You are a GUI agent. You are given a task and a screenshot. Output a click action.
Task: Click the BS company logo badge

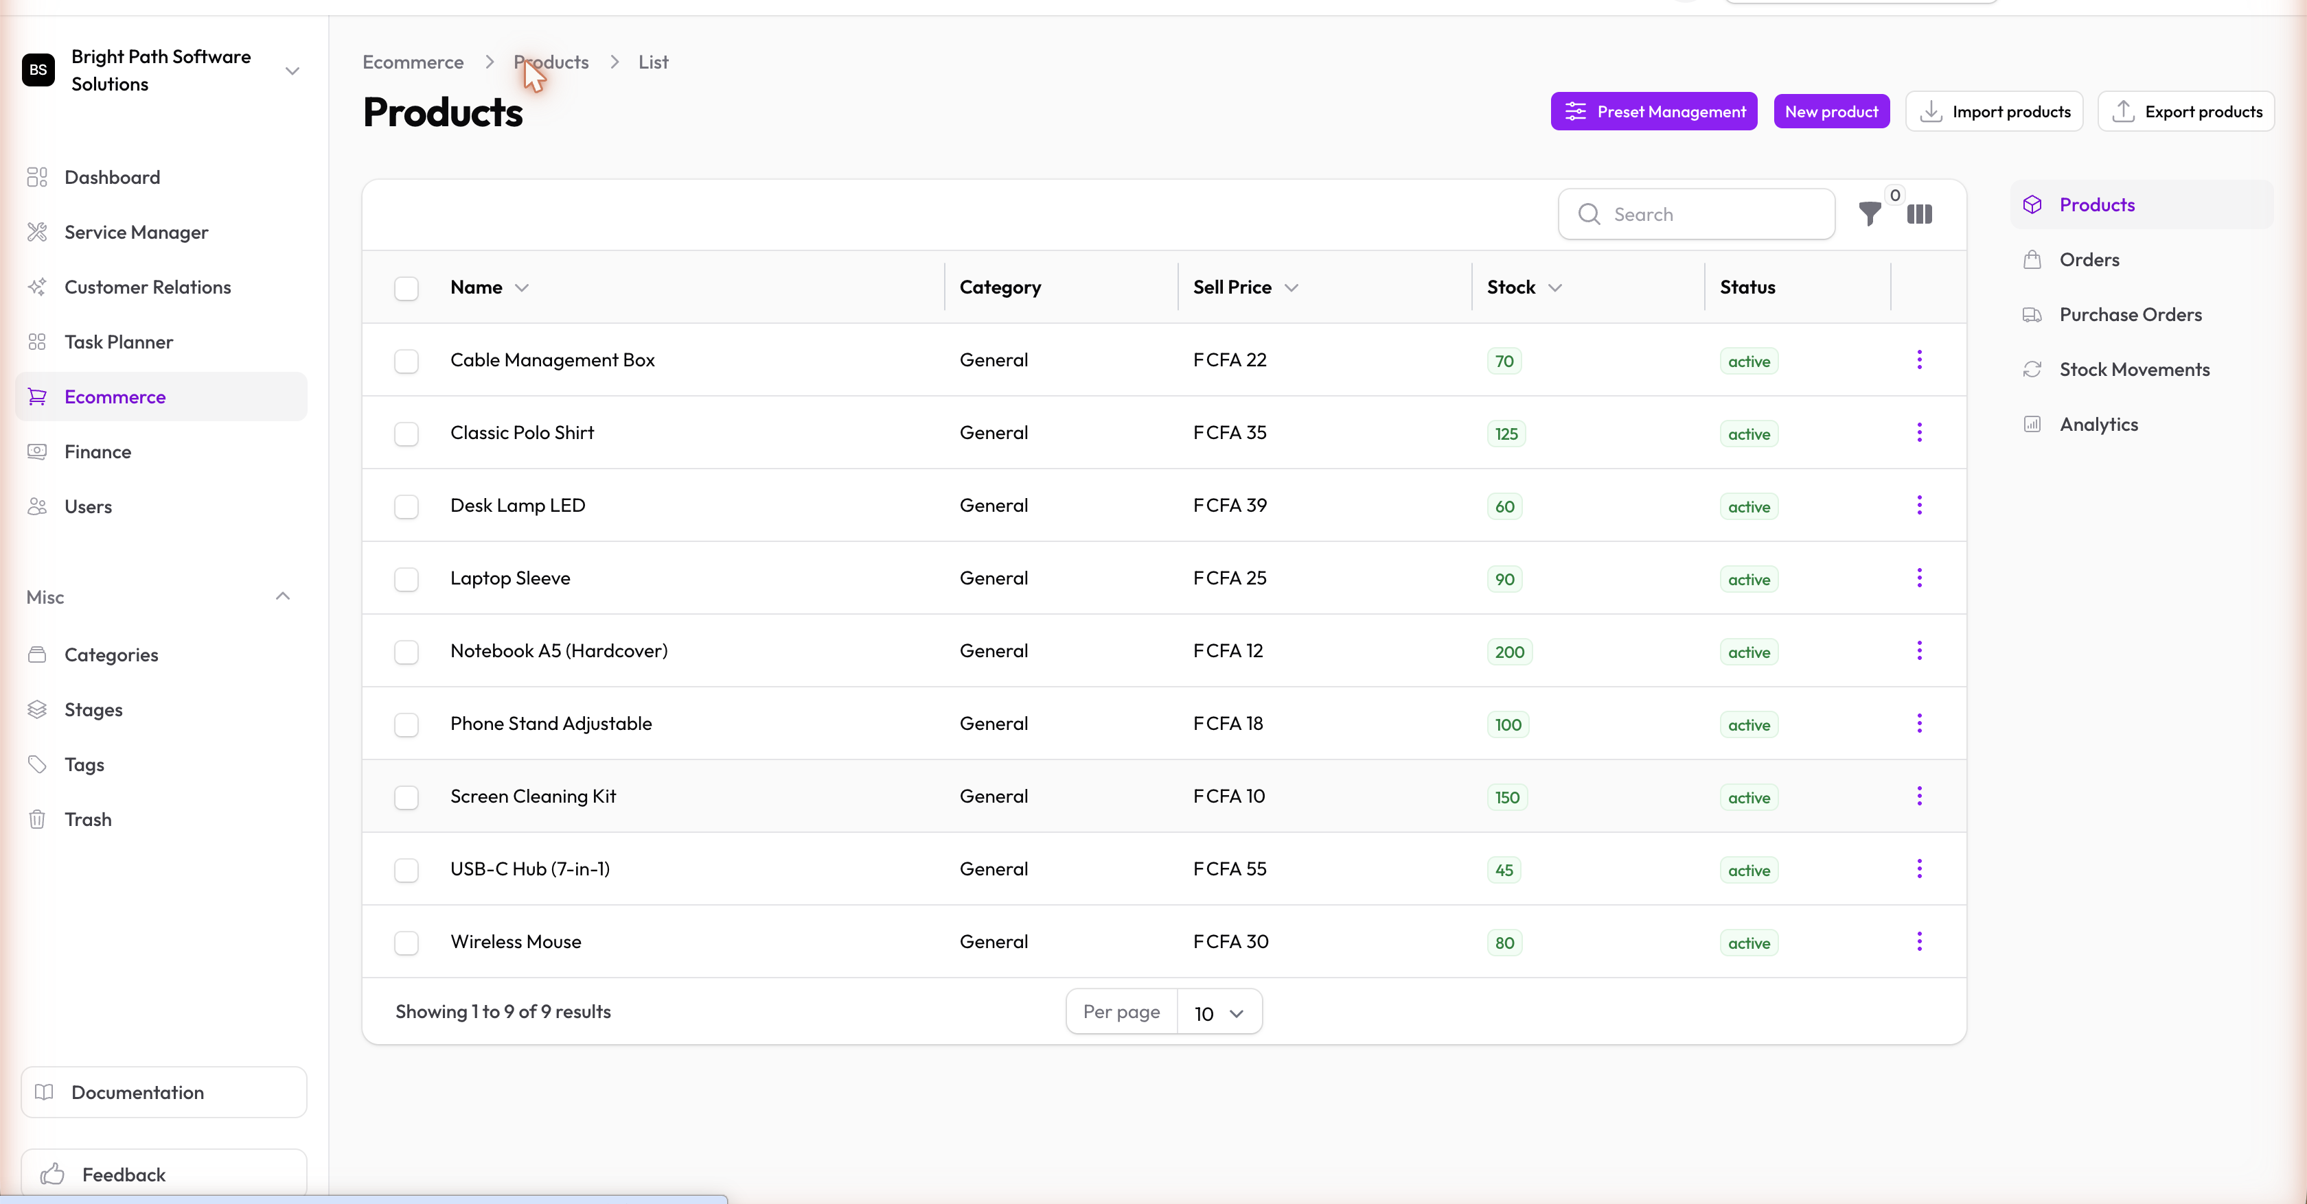click(38, 70)
